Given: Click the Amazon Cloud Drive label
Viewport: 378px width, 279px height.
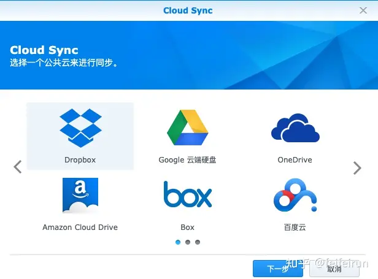Looking at the screenshot, I should click(80, 227).
